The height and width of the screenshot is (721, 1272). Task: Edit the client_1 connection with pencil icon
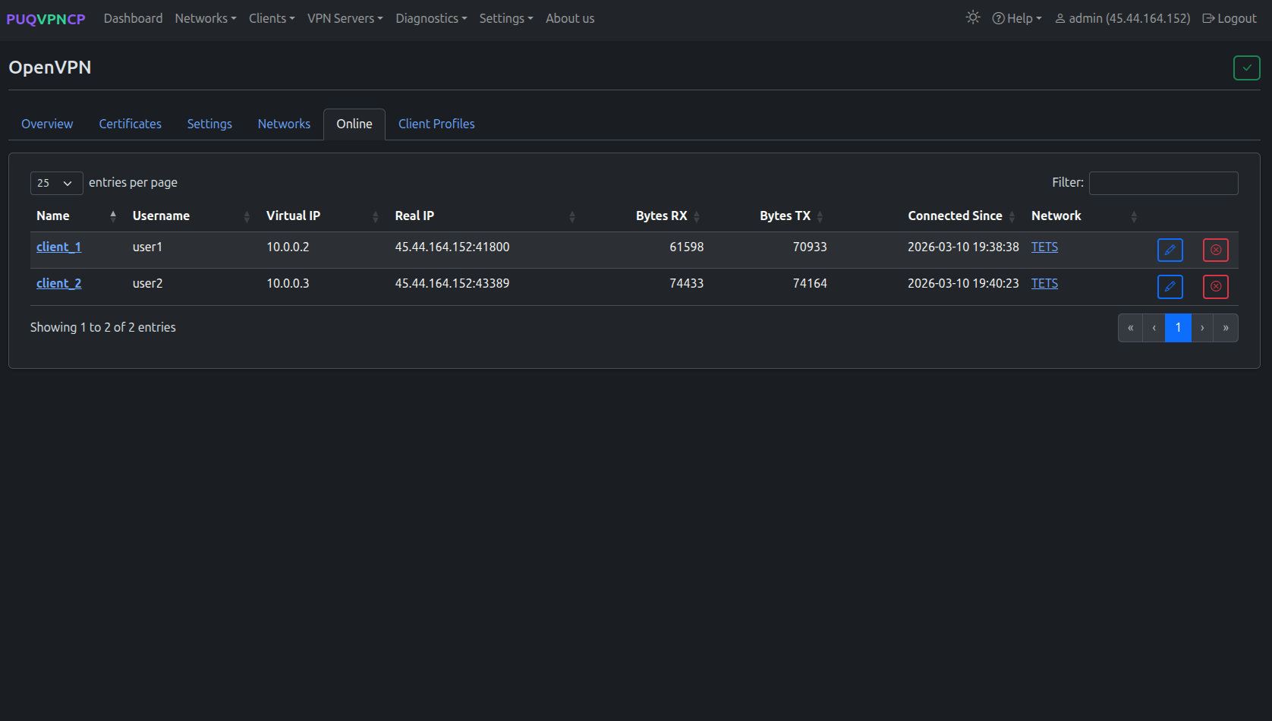pos(1170,250)
